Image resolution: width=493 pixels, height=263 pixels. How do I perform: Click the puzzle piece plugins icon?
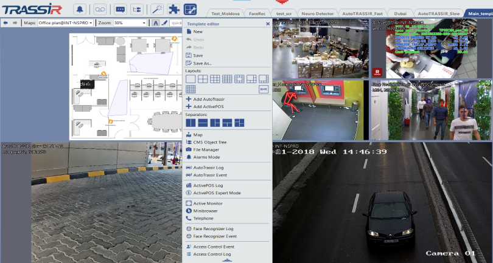click(173, 9)
